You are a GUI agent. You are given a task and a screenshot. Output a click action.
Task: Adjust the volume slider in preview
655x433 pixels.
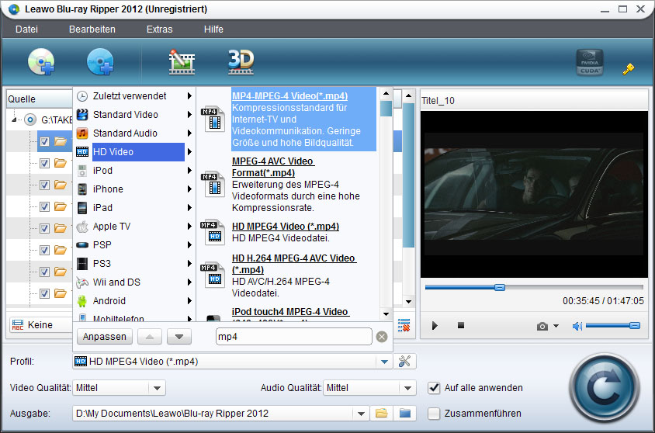[612, 326]
